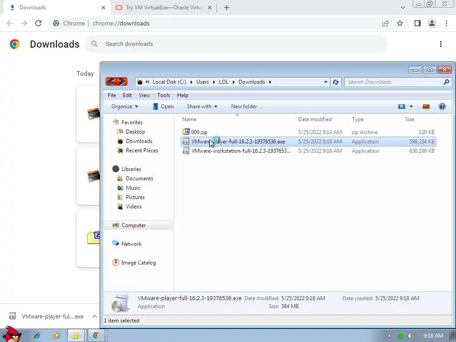Click the refresh icon beside address bar
Screen dimensions: 456x342
pos(336,82)
